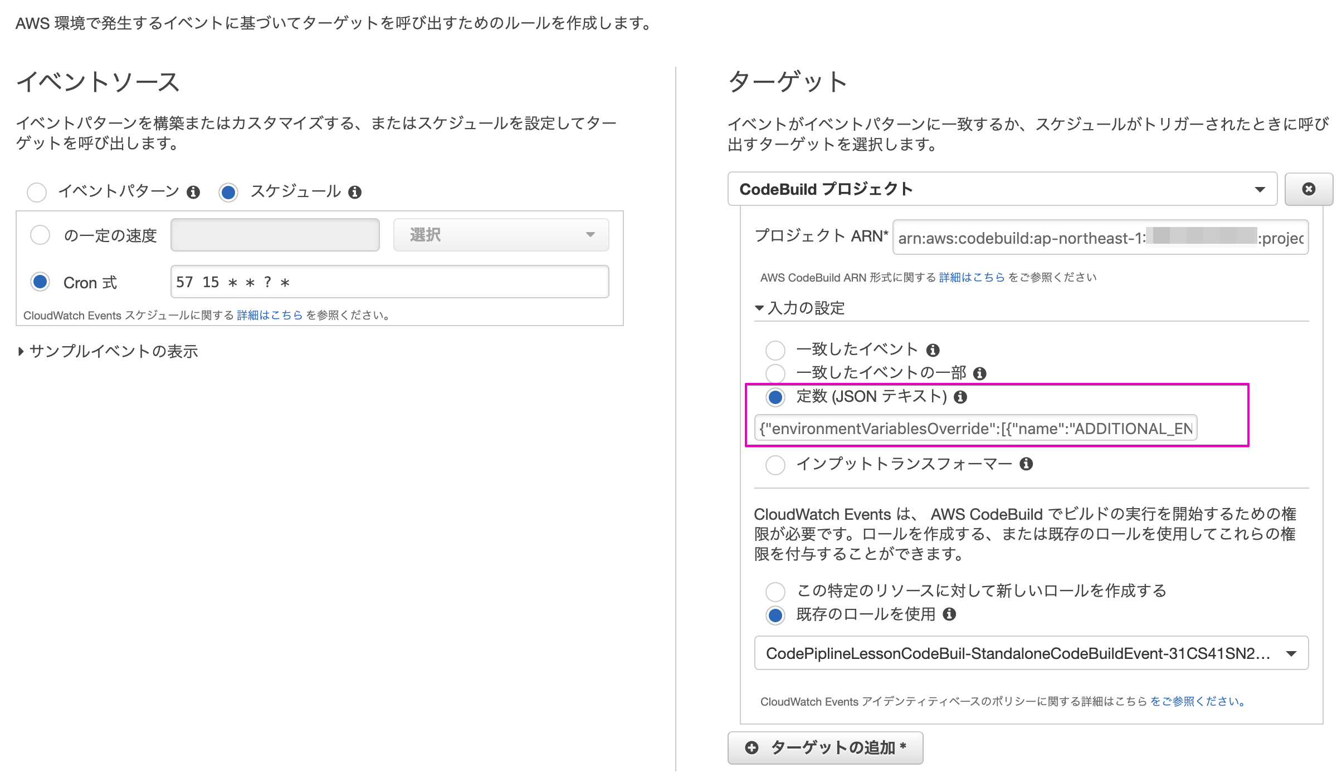Click info icon beside 既存のロールを使用
The height and width of the screenshot is (778, 1337).
pos(949,614)
